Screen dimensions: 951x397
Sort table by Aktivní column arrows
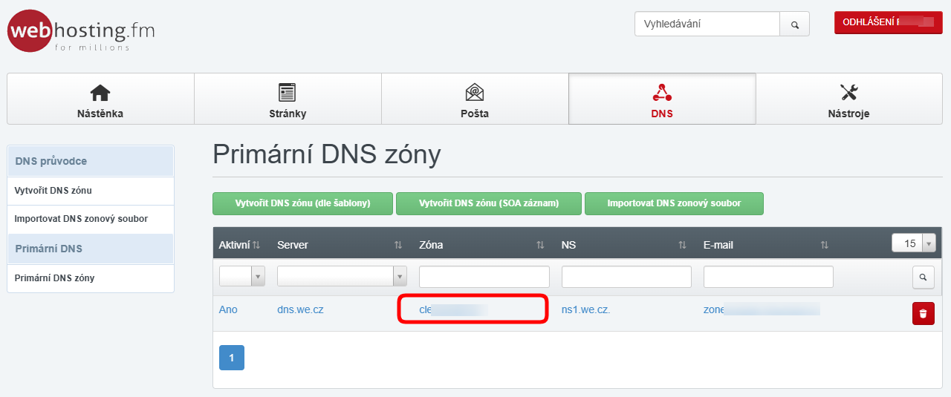(256, 245)
